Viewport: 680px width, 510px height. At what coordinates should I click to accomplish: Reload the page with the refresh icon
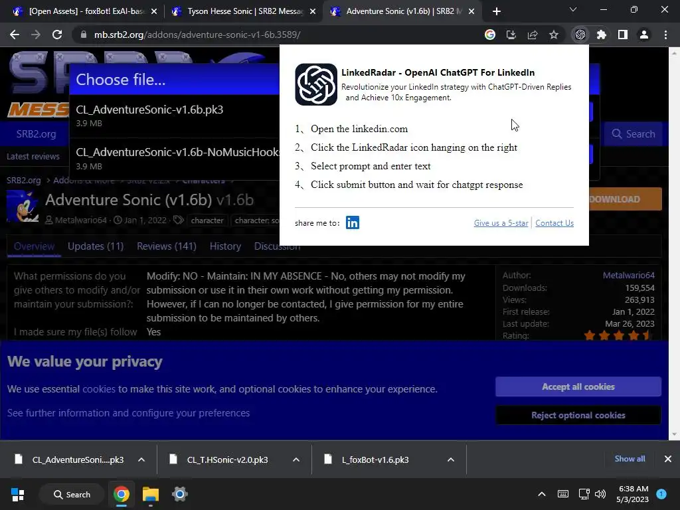[x=57, y=35]
